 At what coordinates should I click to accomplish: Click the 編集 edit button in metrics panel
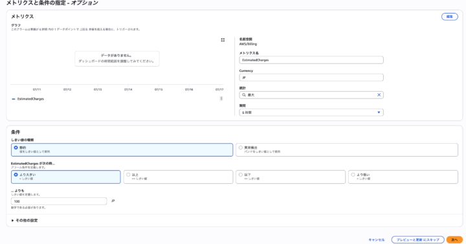click(450, 17)
